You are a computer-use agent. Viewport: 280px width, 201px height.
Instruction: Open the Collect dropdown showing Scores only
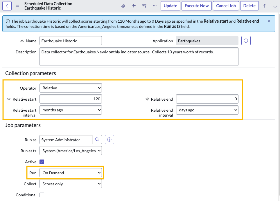point(71,184)
